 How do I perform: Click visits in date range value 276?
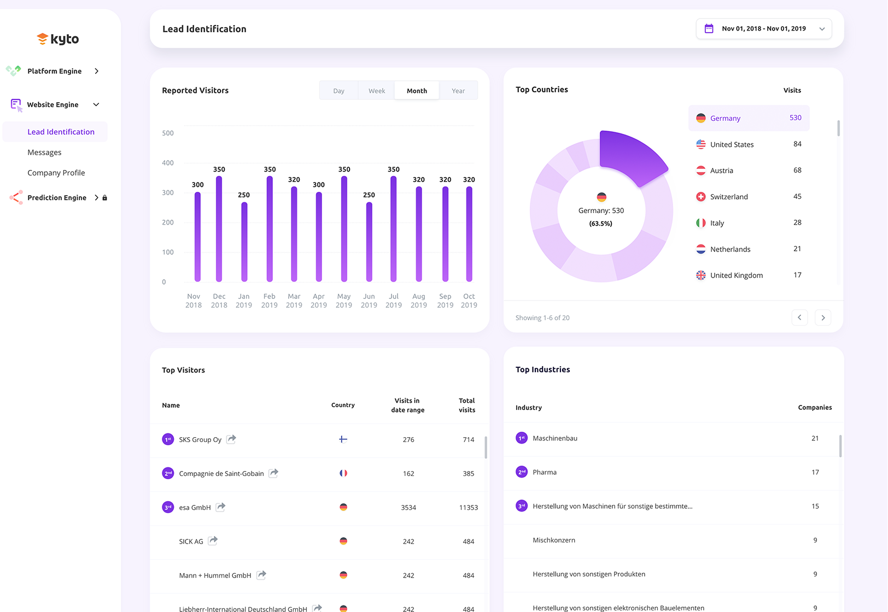tap(408, 439)
